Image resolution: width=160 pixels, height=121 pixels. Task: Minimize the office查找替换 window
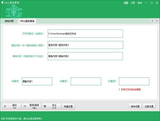click(x=146, y=3)
